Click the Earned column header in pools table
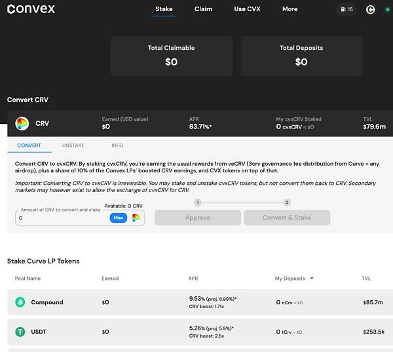The width and height of the screenshot is (393, 352). click(x=110, y=278)
